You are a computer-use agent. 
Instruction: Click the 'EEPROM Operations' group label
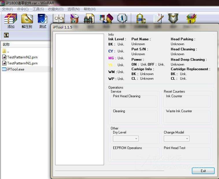point(127,148)
